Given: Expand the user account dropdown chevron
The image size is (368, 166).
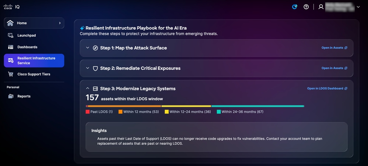Looking at the screenshot, I should tap(358, 7).
